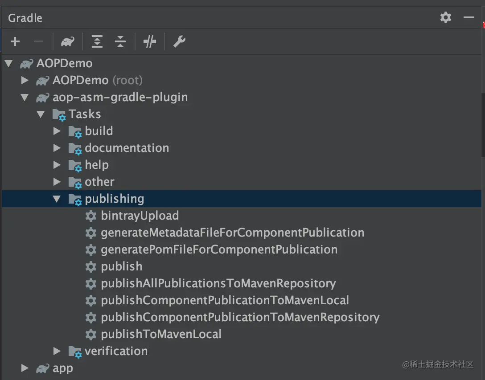Select the publishToMavenLocal task

tap(161, 334)
